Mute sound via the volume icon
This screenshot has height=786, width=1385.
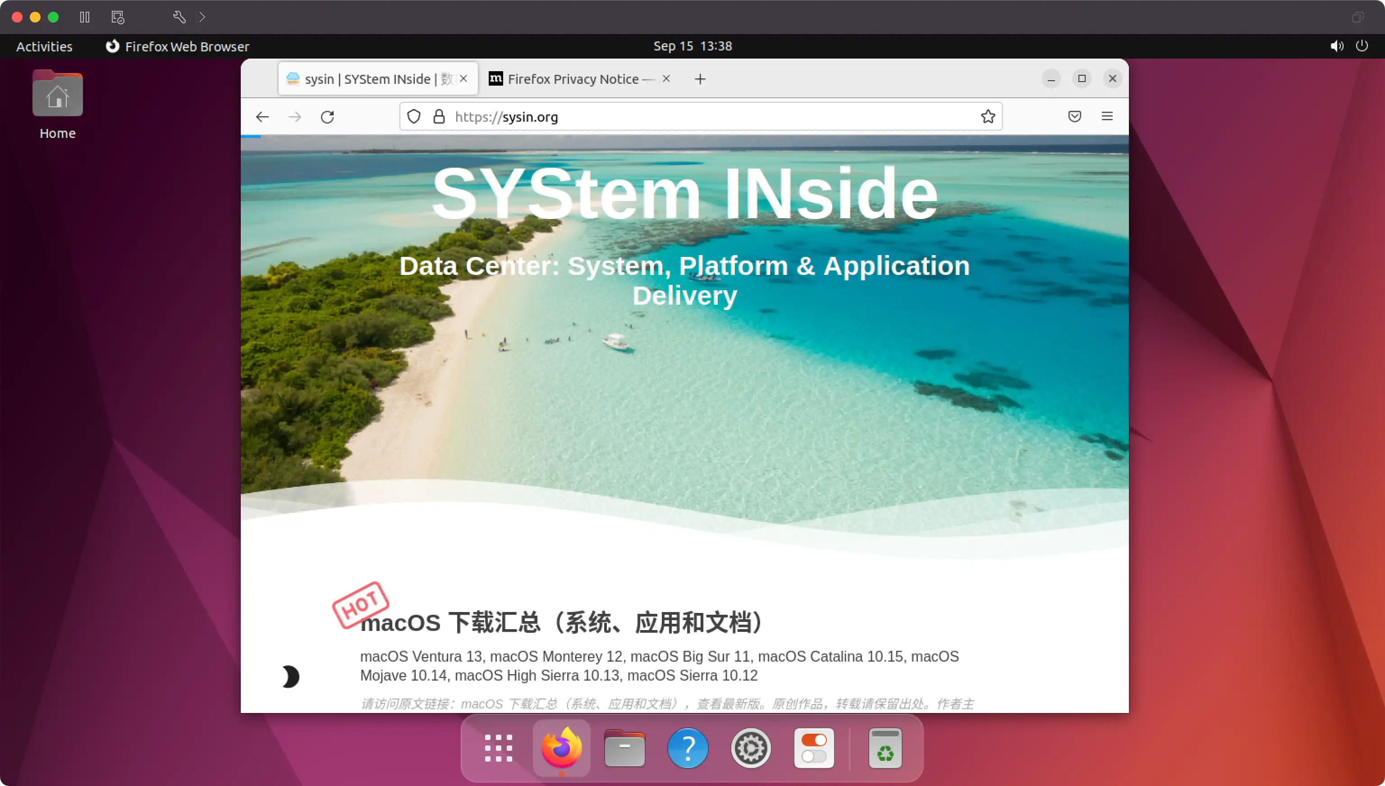click(1337, 46)
